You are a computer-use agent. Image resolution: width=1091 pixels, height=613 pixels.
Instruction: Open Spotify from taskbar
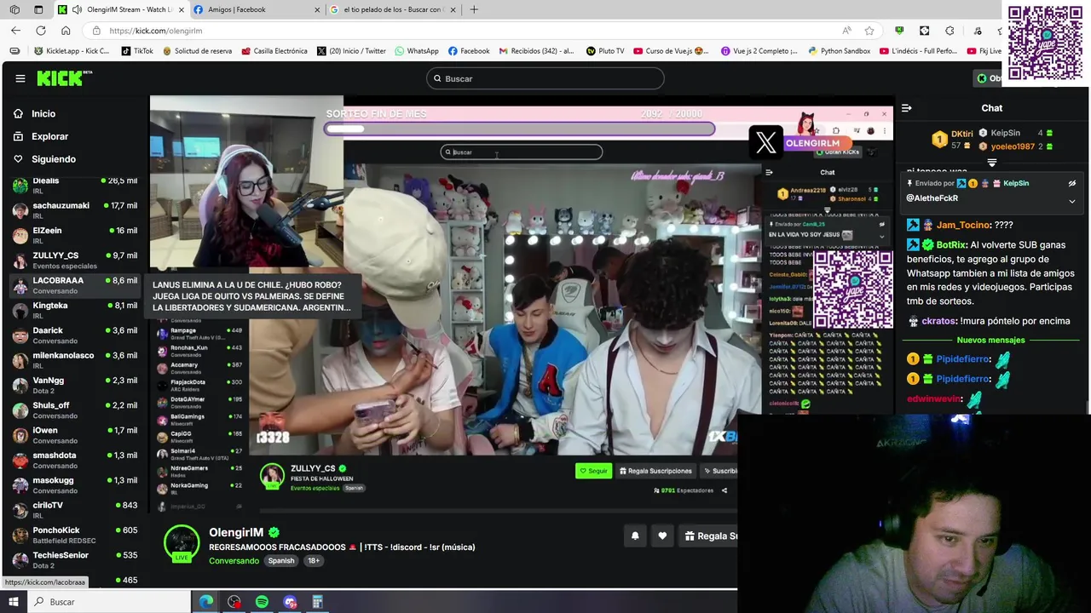[x=262, y=602]
